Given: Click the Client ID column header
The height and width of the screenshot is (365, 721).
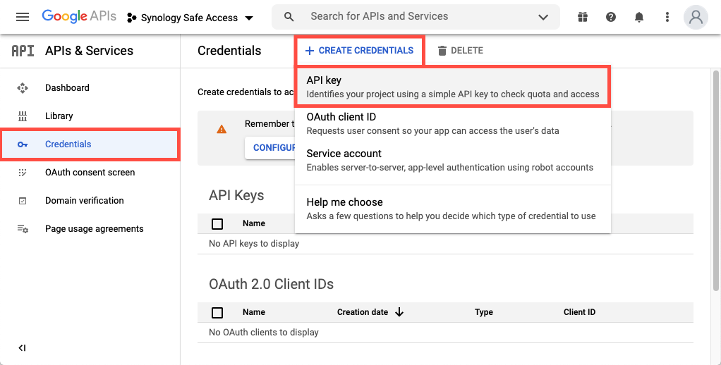Looking at the screenshot, I should (x=579, y=312).
